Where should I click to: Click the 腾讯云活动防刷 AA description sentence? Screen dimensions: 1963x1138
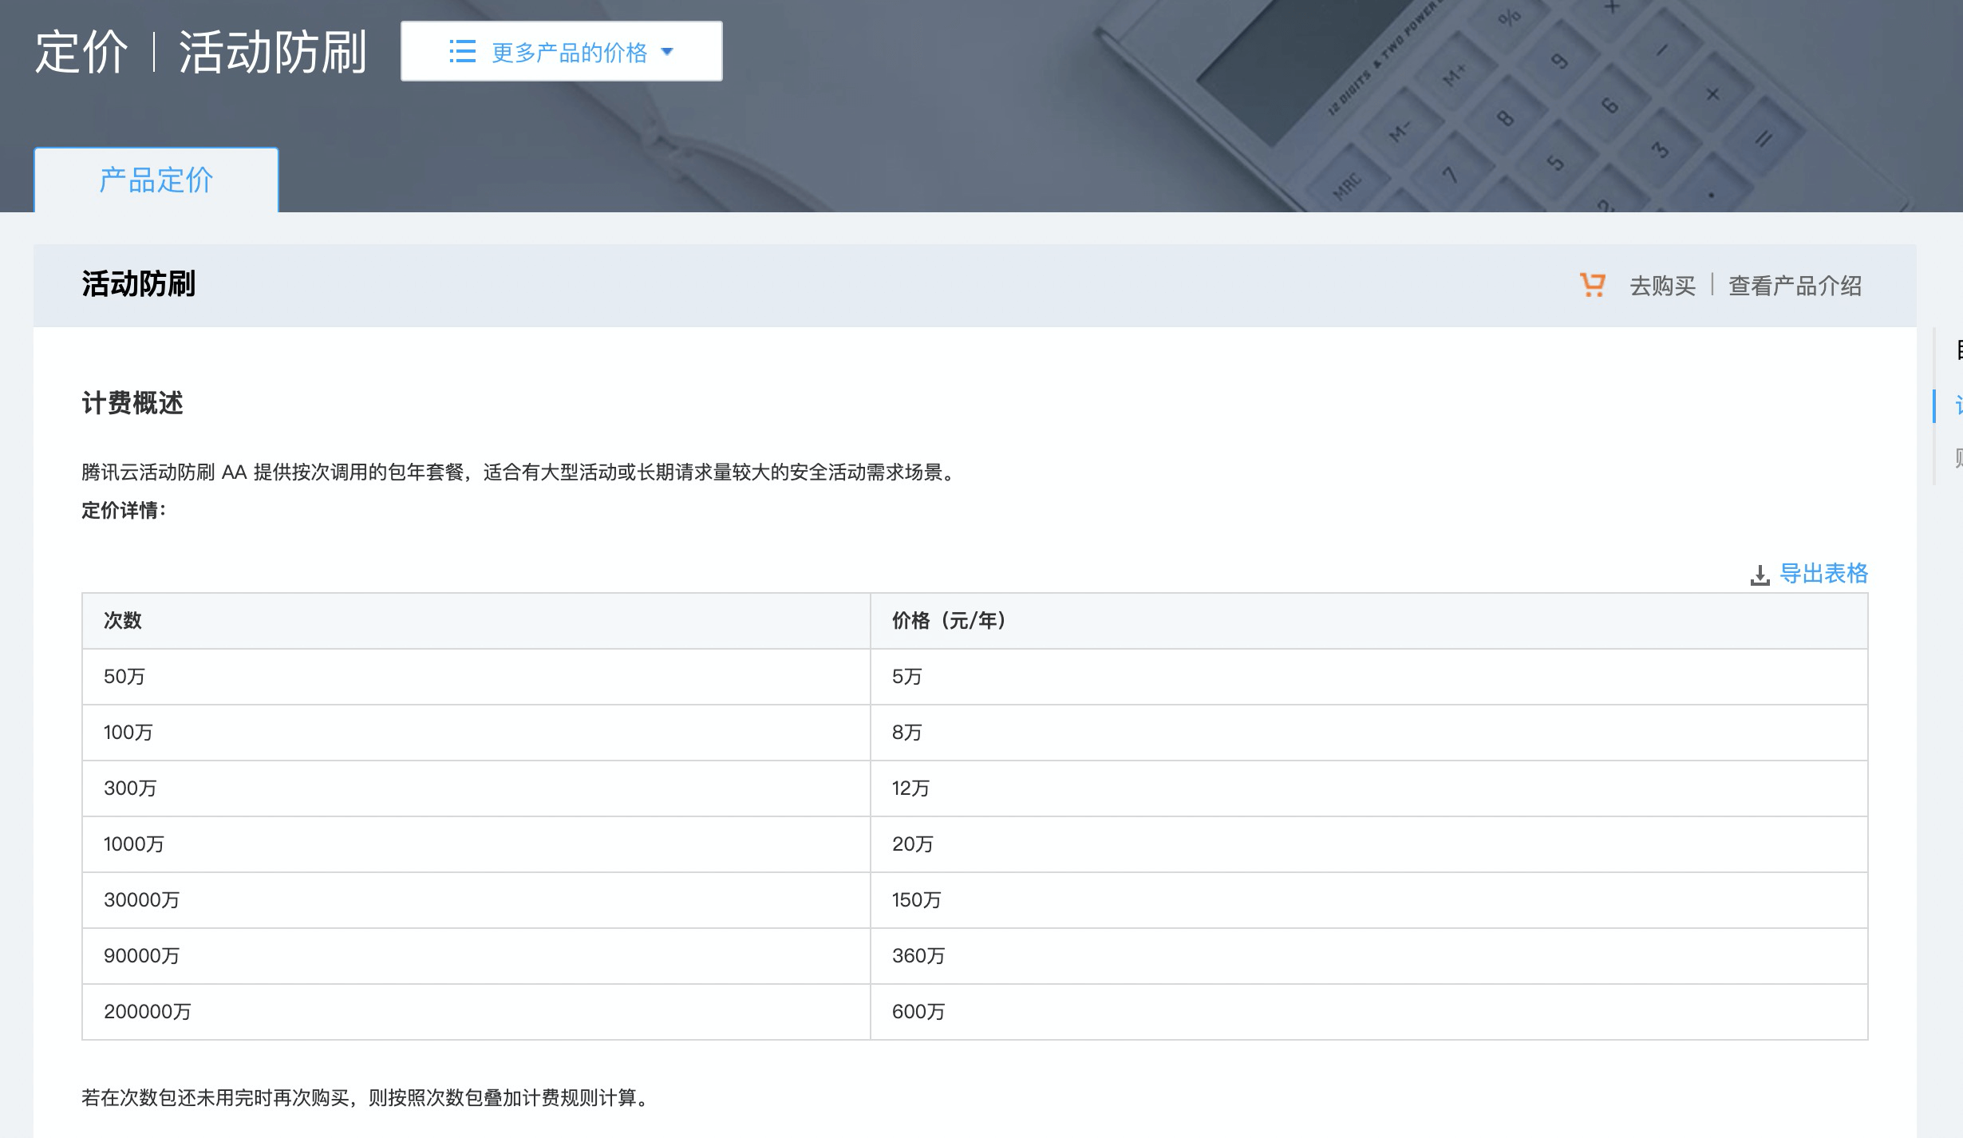[x=519, y=472]
